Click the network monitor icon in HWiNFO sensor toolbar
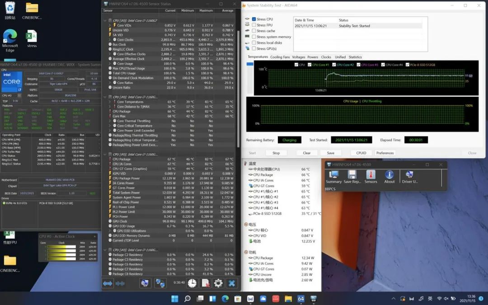488x305 pixels. coord(145,283)
